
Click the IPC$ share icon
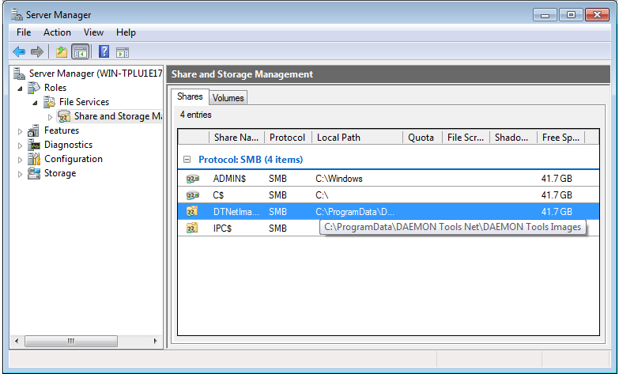(192, 228)
